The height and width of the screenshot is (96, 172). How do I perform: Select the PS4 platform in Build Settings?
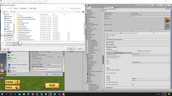[x=12, y=62]
